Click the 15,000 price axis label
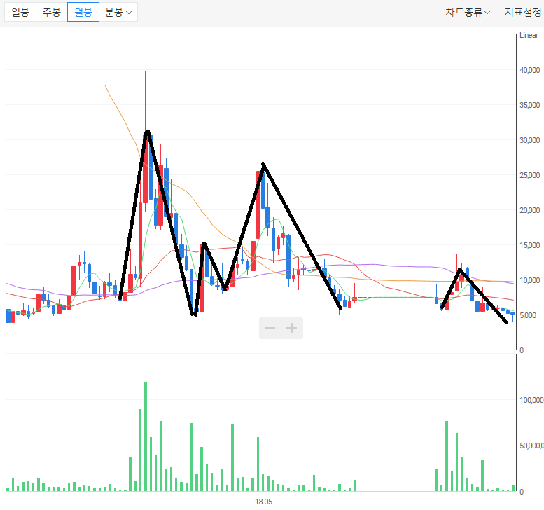Screen dimensions: 544x510 coord(529,245)
